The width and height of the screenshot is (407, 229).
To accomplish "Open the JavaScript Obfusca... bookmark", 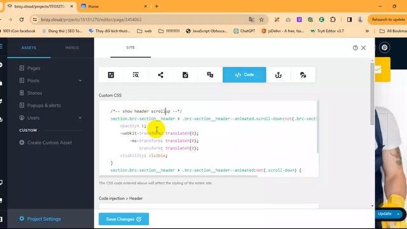I will coord(207,31).
